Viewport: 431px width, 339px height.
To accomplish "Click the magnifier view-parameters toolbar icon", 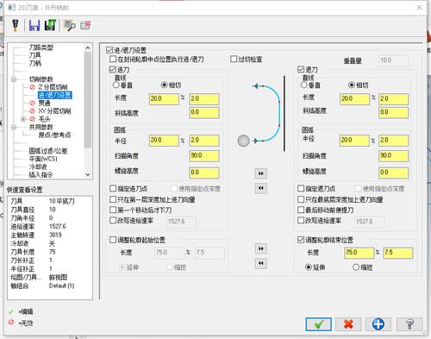I will pyautogui.click(x=69, y=26).
